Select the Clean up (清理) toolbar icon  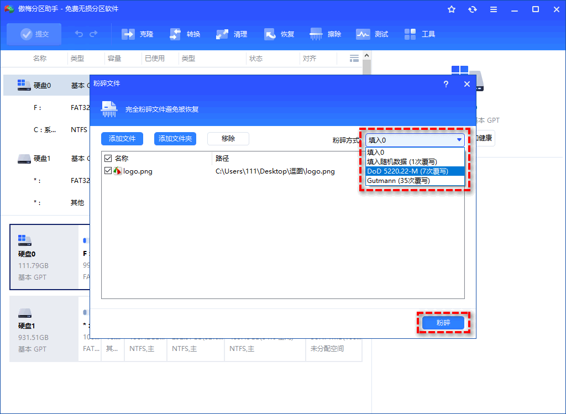pos(223,34)
